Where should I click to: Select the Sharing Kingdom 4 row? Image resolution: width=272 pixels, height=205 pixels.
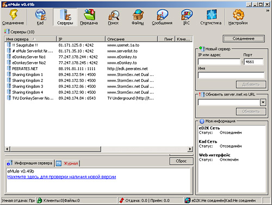[98, 92]
